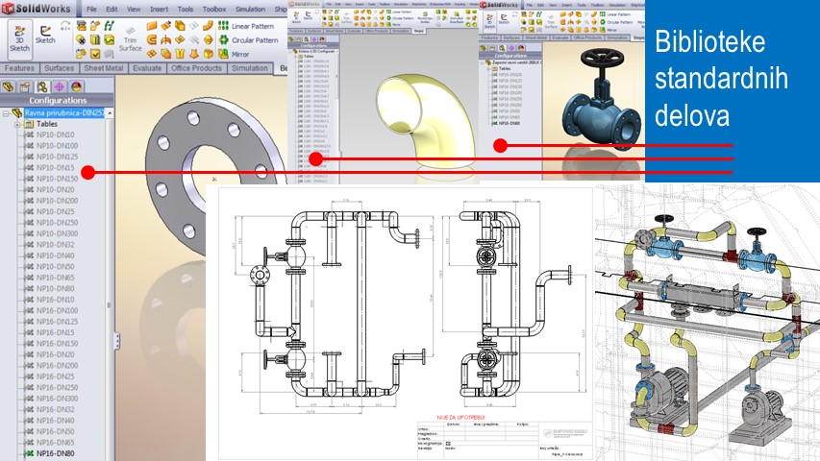Open DisplayManager color-ball icon above the left Configurations panel
Screen dimensions: 820x461
pos(77,86)
